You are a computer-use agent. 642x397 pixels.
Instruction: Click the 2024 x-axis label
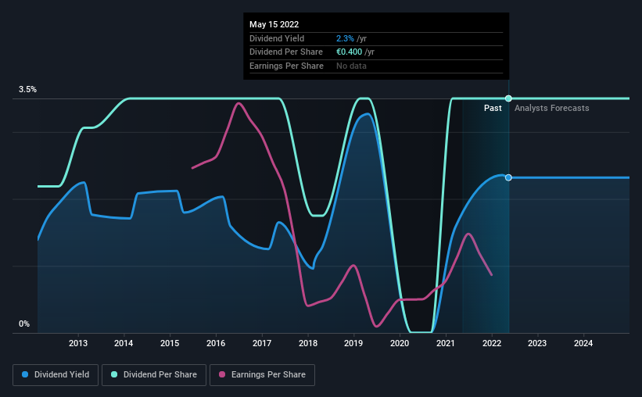(583, 343)
